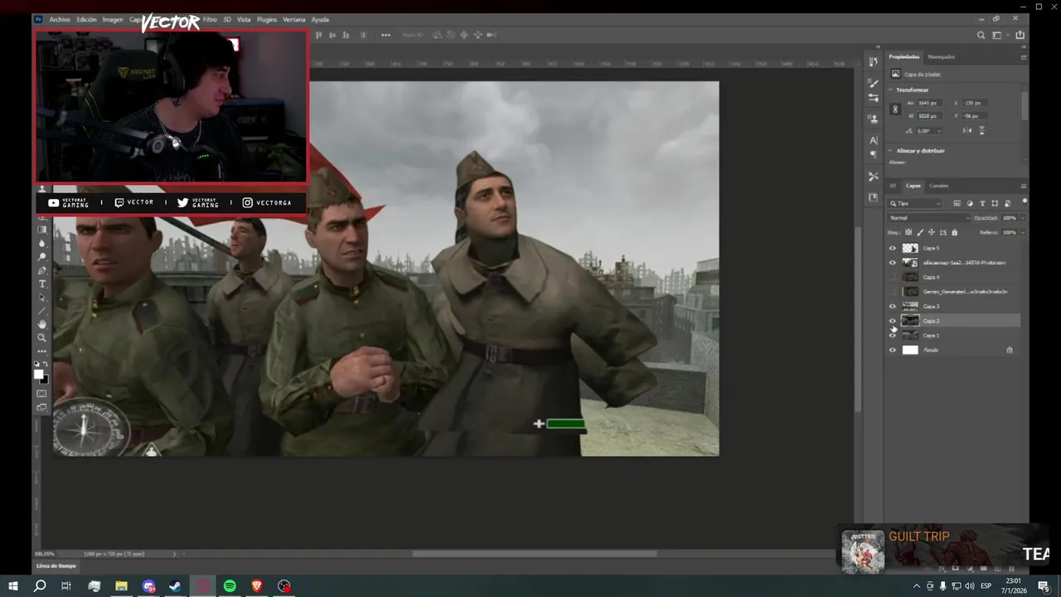This screenshot has height=597, width=1061.
Task: Hide Capa 1 layer visibility eye
Action: point(893,335)
